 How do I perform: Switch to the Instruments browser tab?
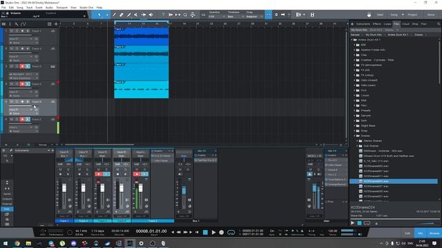pos(363,24)
